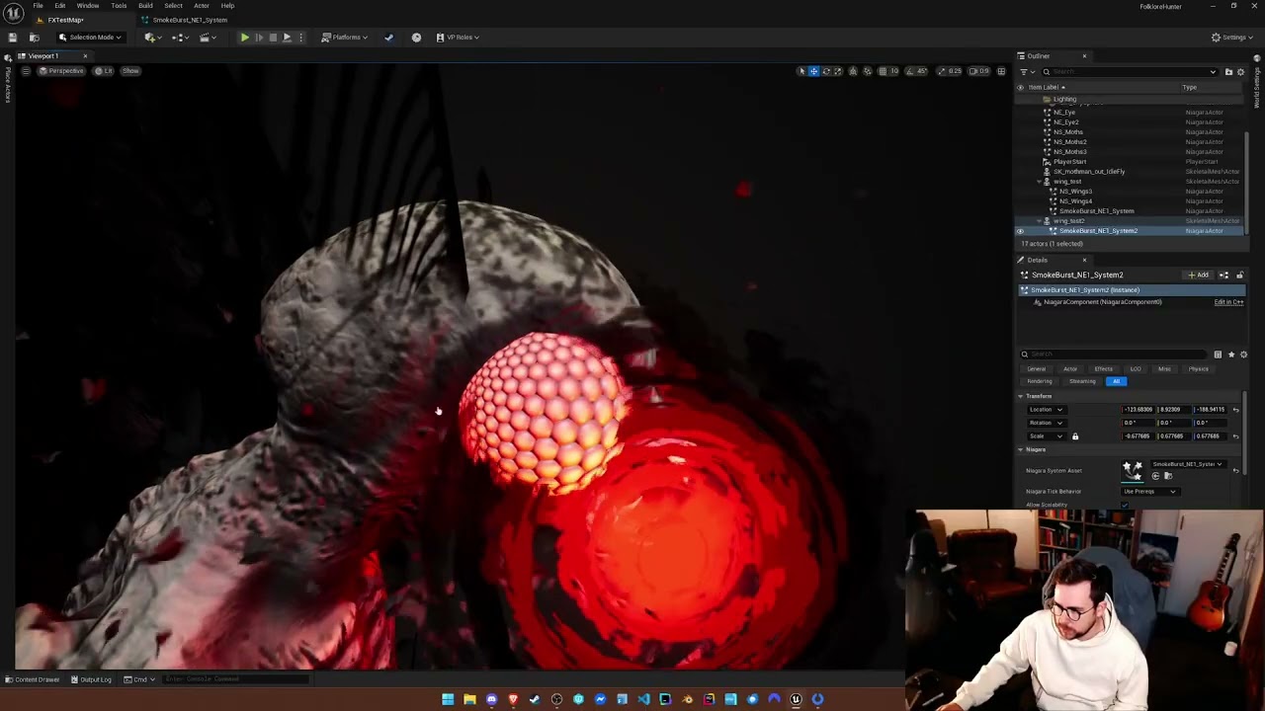Open the File menu
The image size is (1265, 711).
click(x=38, y=6)
